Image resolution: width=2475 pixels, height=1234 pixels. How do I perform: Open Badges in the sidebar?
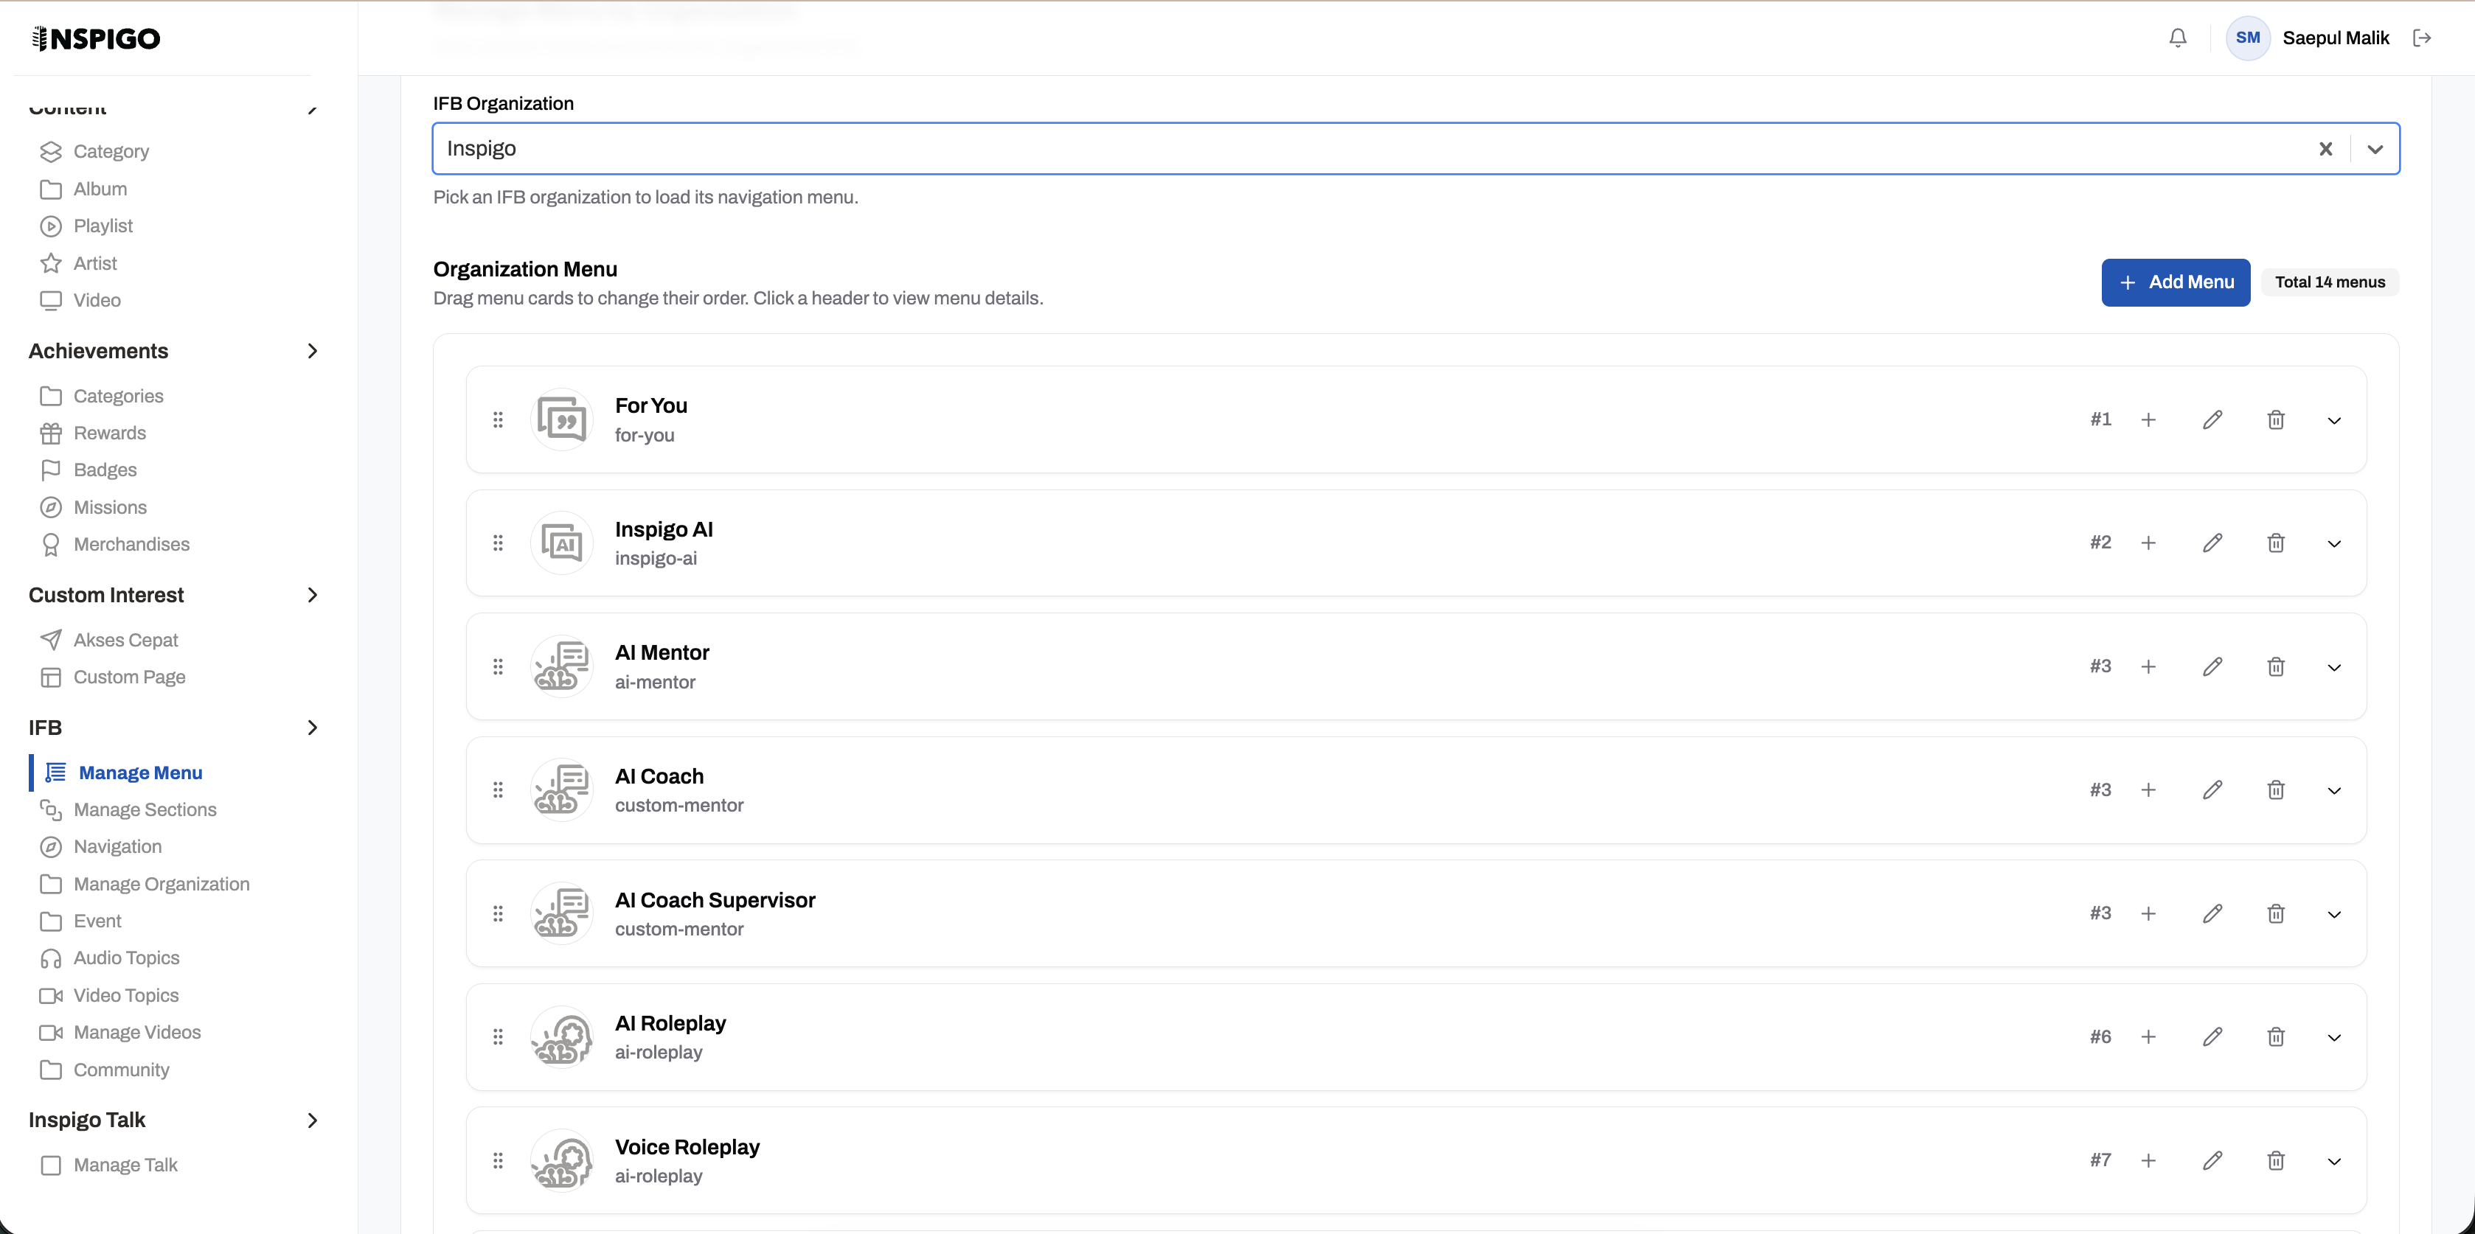tap(88, 470)
